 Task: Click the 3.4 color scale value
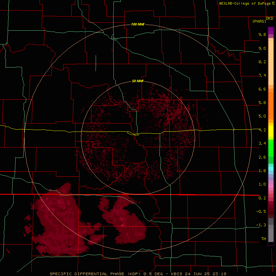click(x=262, y=144)
